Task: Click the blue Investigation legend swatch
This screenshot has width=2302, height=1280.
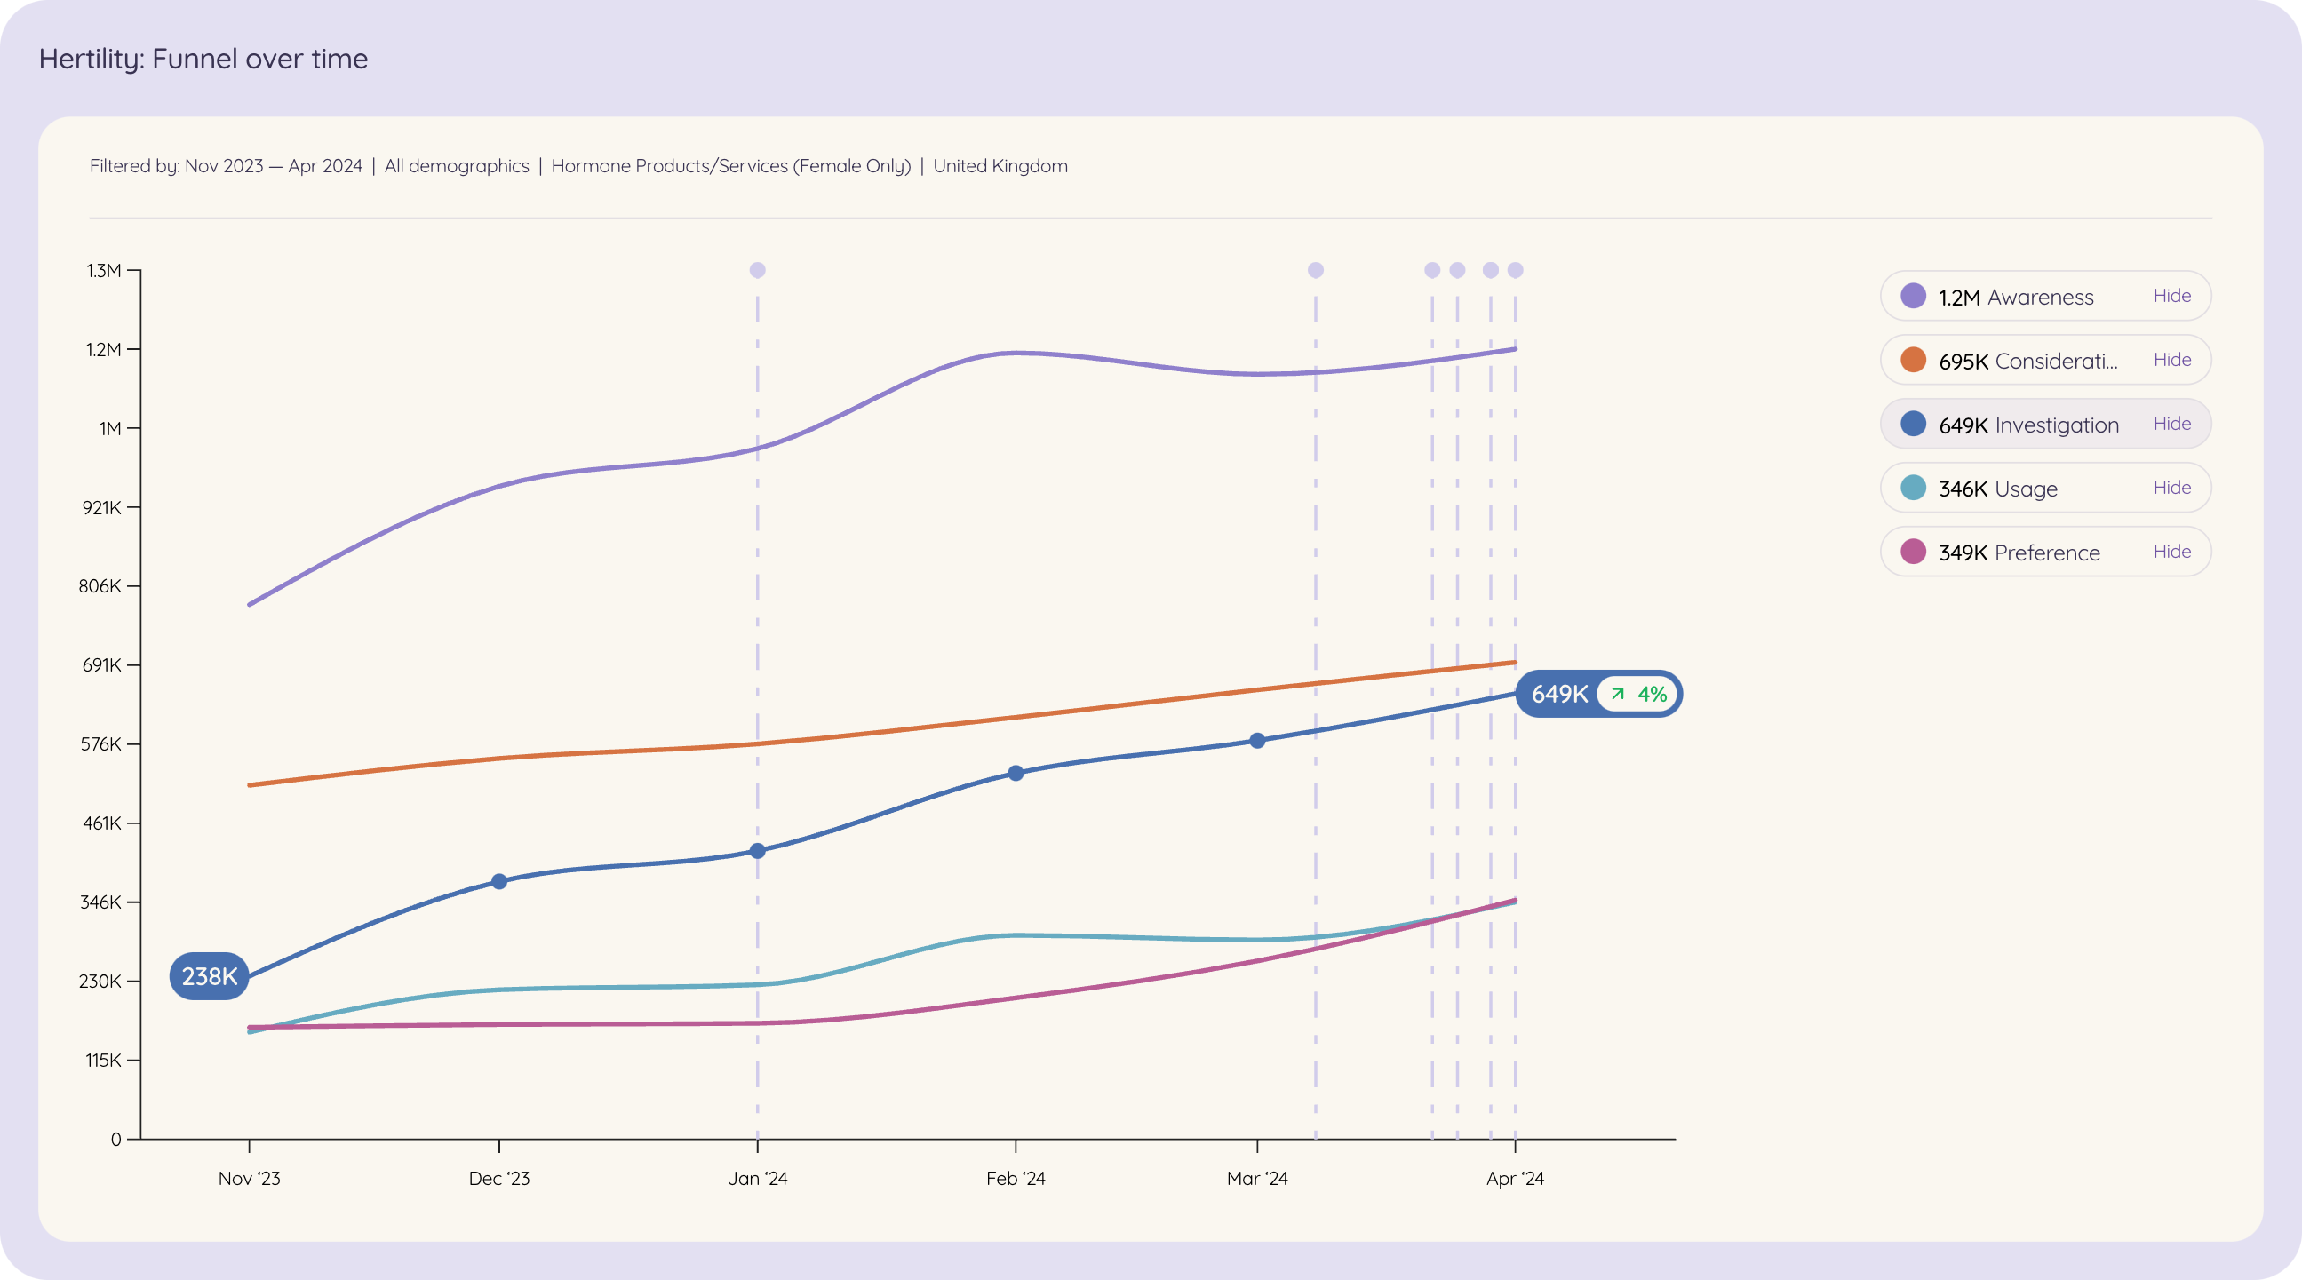Action: (1913, 424)
